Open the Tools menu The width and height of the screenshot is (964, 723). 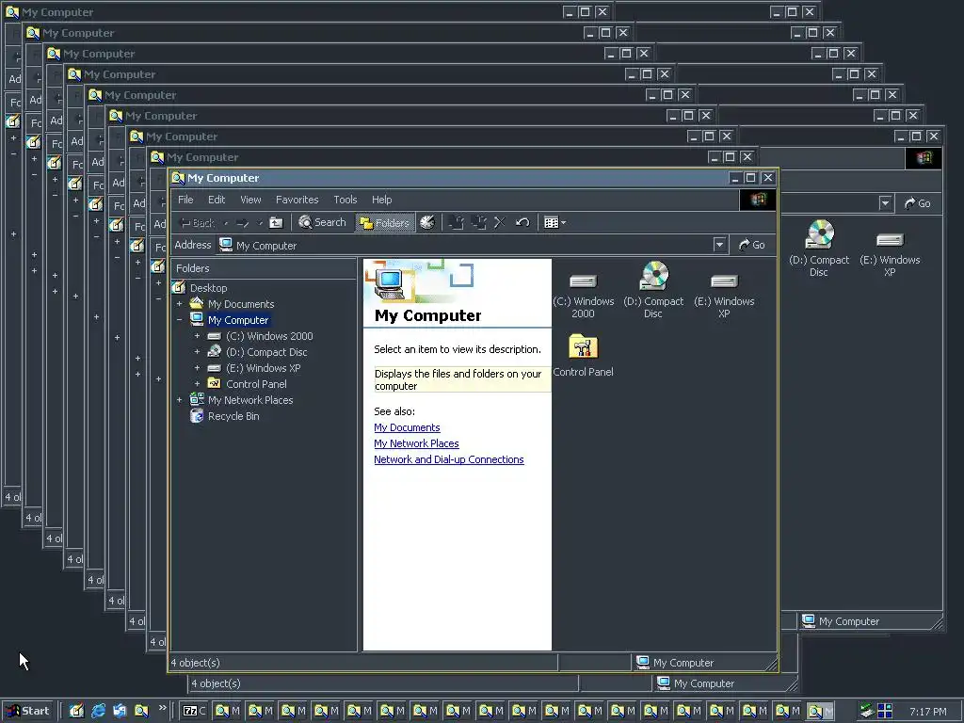pyautogui.click(x=345, y=200)
